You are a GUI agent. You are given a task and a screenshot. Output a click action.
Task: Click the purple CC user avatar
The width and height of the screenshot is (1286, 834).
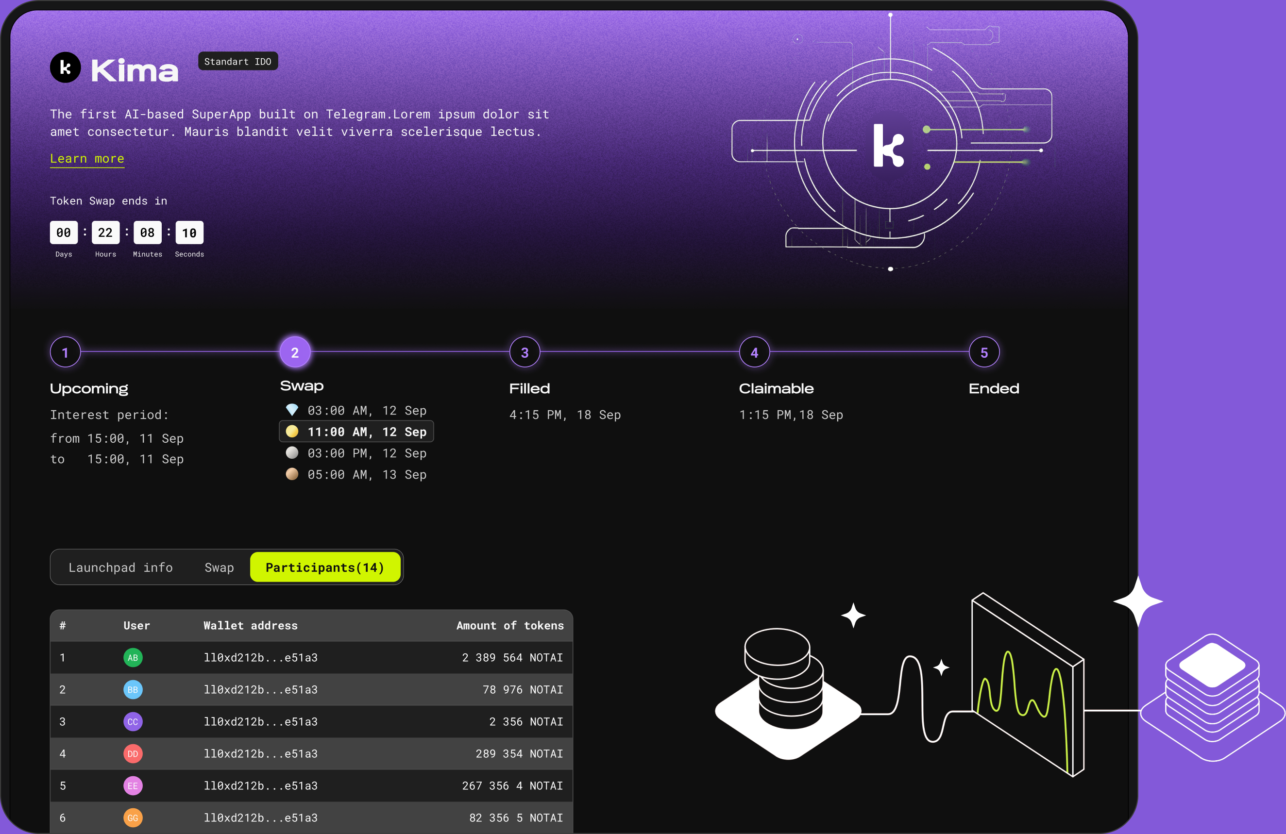pos(133,722)
